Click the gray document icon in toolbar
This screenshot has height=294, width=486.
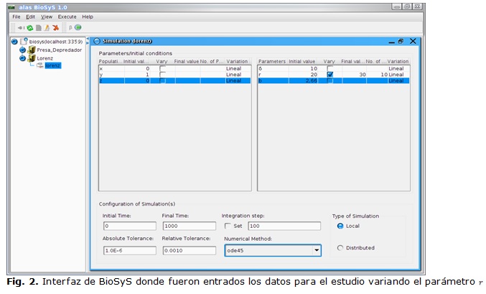click(38, 28)
